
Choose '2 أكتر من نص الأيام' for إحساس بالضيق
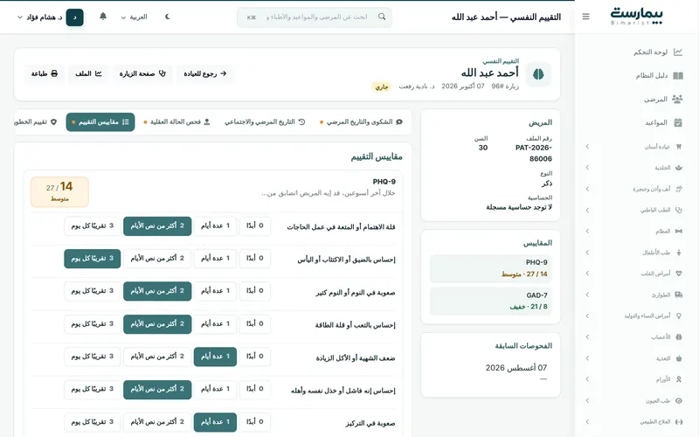tap(157, 258)
